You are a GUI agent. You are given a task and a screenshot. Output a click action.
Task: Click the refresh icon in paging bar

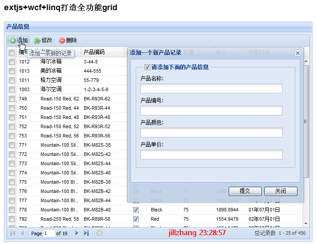(x=100, y=233)
